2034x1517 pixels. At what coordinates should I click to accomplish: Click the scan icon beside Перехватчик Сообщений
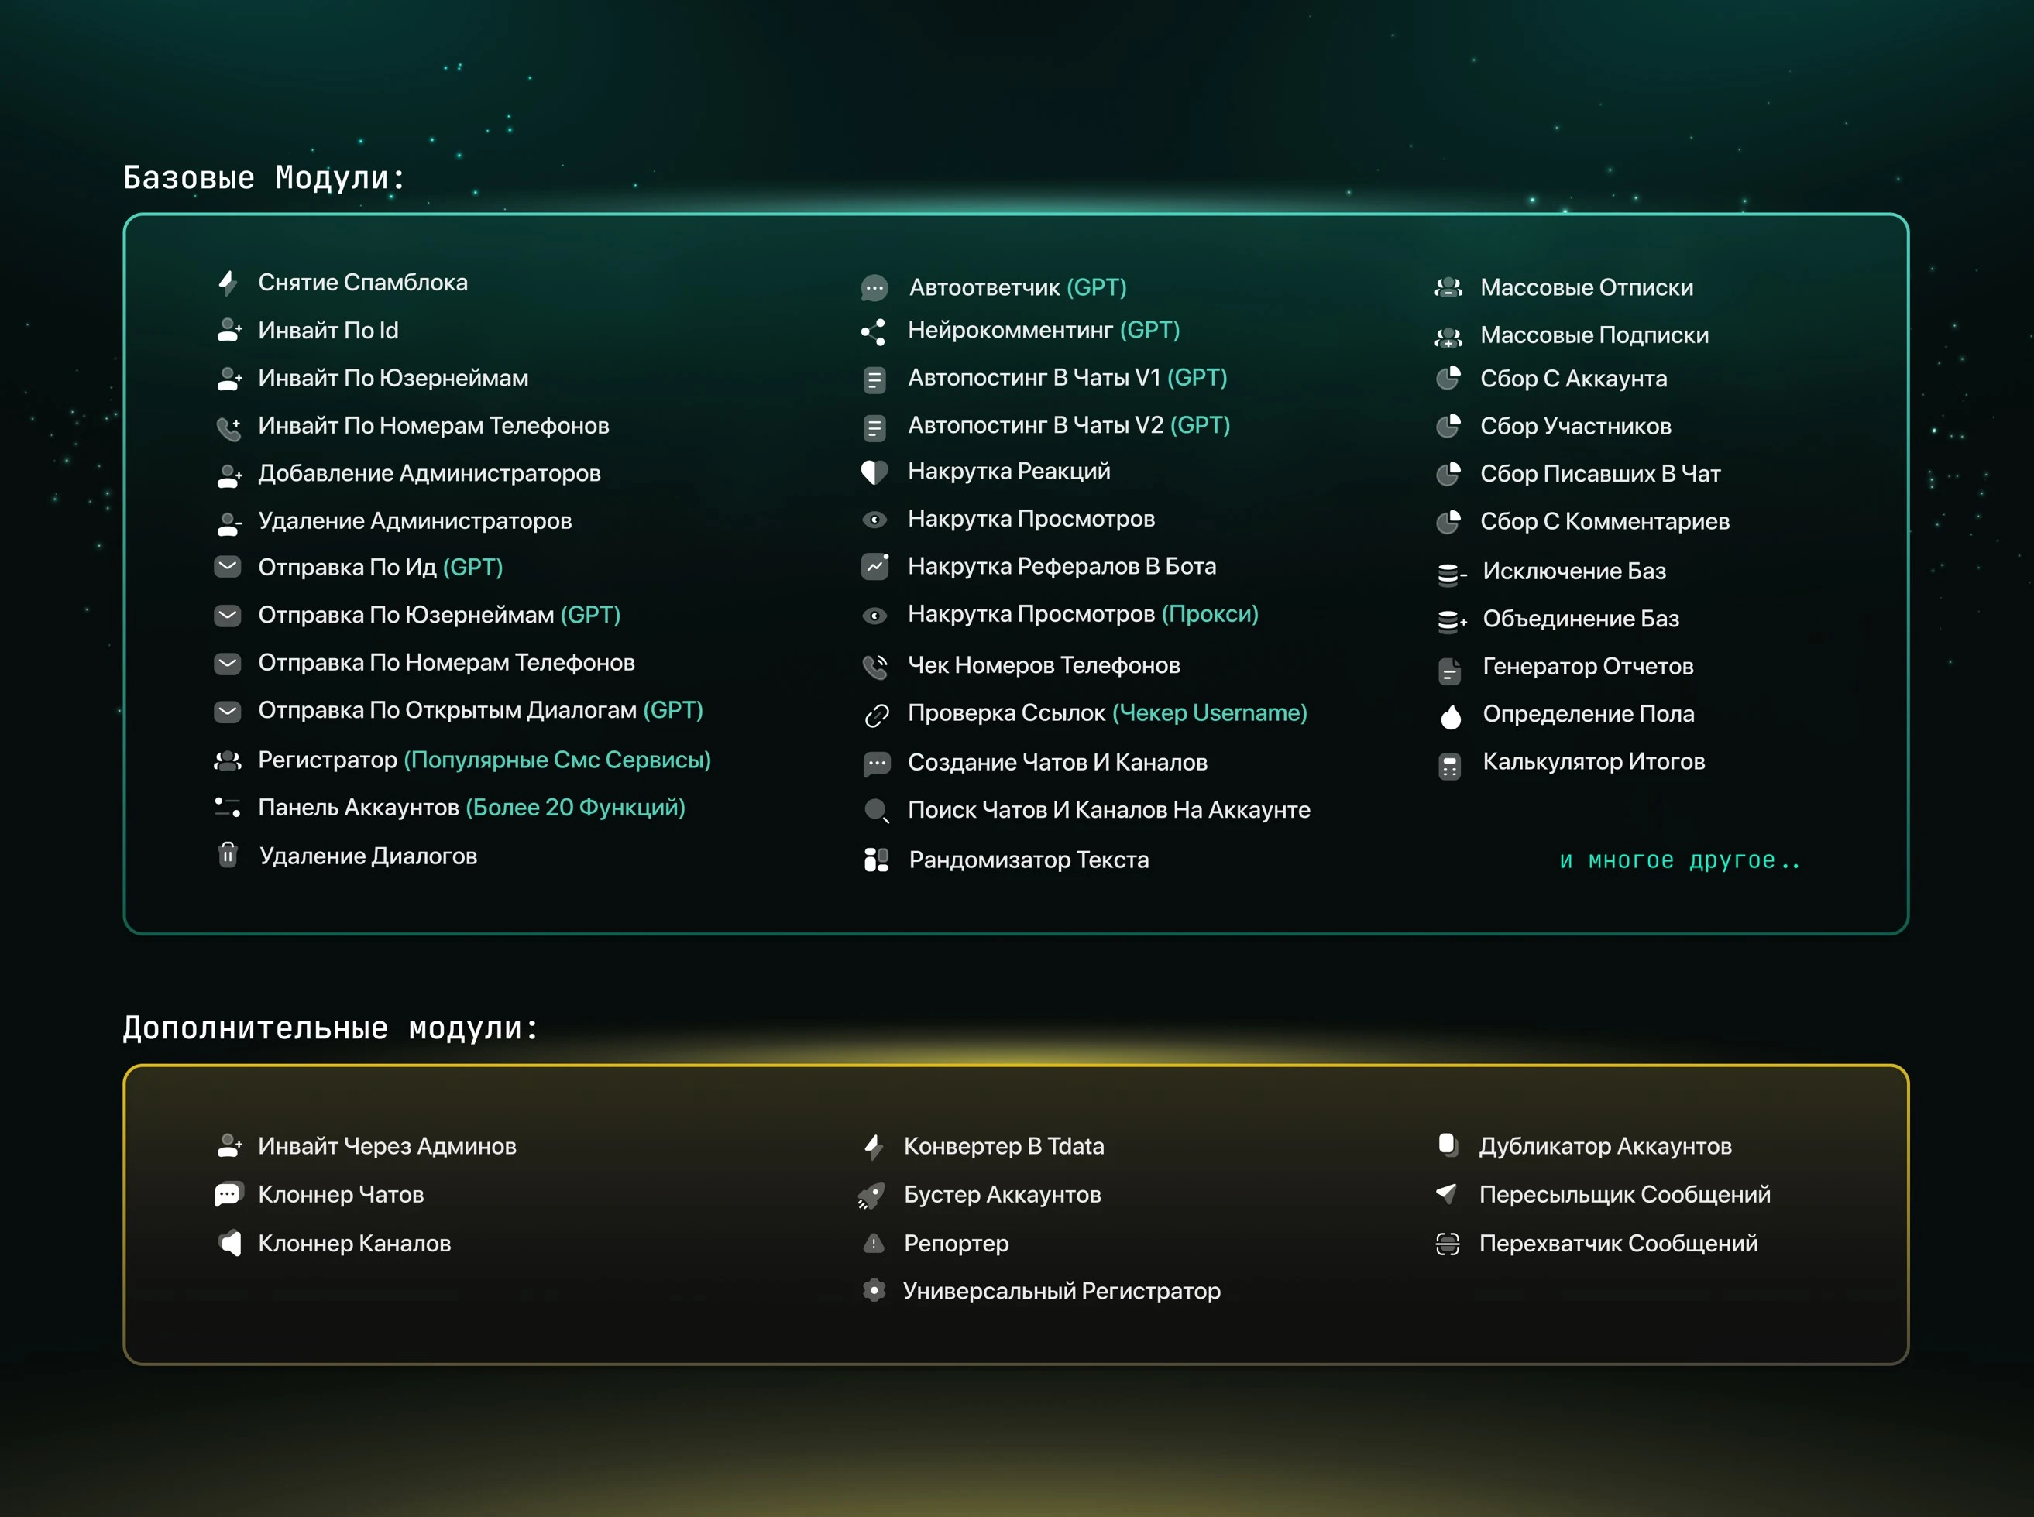click(1447, 1244)
